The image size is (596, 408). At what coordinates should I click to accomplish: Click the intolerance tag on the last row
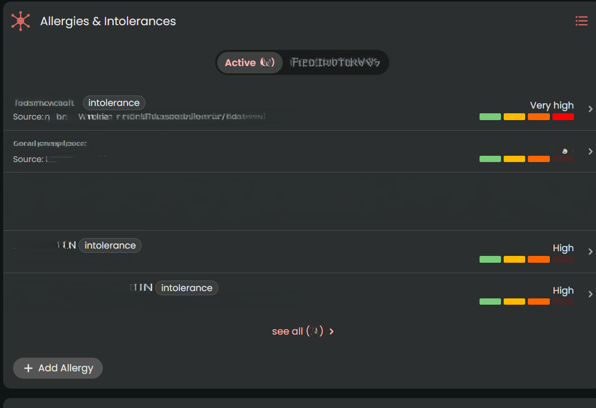187,288
